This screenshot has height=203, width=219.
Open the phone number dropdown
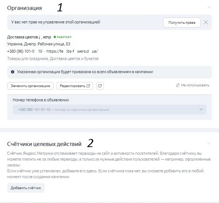(110, 109)
